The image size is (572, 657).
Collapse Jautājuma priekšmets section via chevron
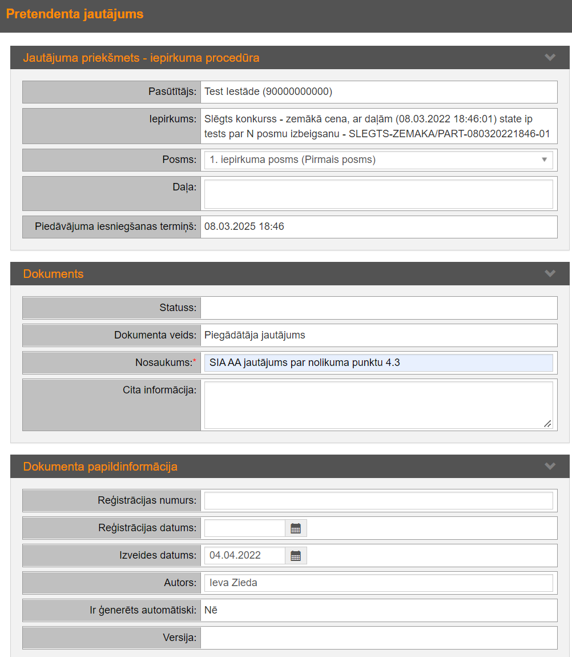coord(550,58)
